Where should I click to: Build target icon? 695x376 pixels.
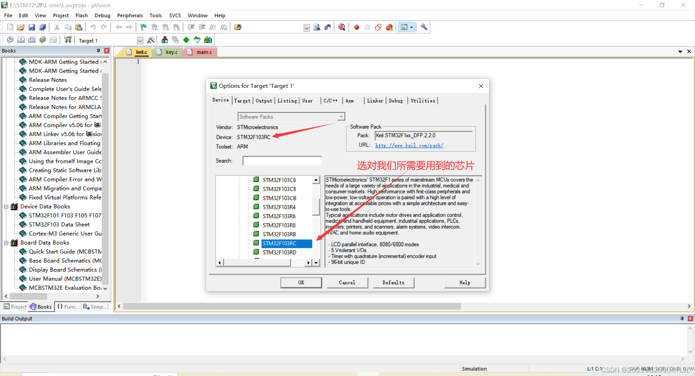tap(21, 40)
